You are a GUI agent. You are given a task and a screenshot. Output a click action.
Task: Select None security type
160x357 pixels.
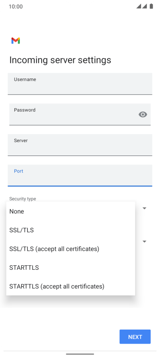71,211
